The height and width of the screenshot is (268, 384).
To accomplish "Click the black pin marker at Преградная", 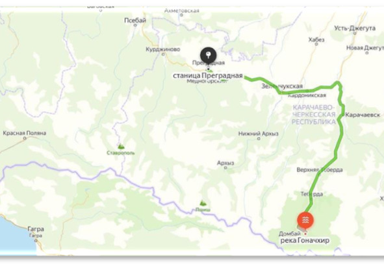I will [x=209, y=56].
